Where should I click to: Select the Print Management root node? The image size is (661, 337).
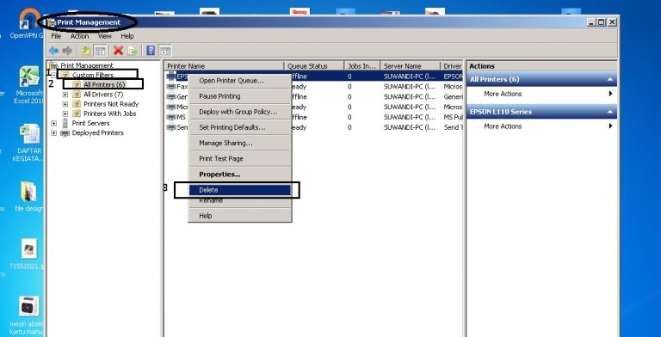pyautogui.click(x=86, y=65)
